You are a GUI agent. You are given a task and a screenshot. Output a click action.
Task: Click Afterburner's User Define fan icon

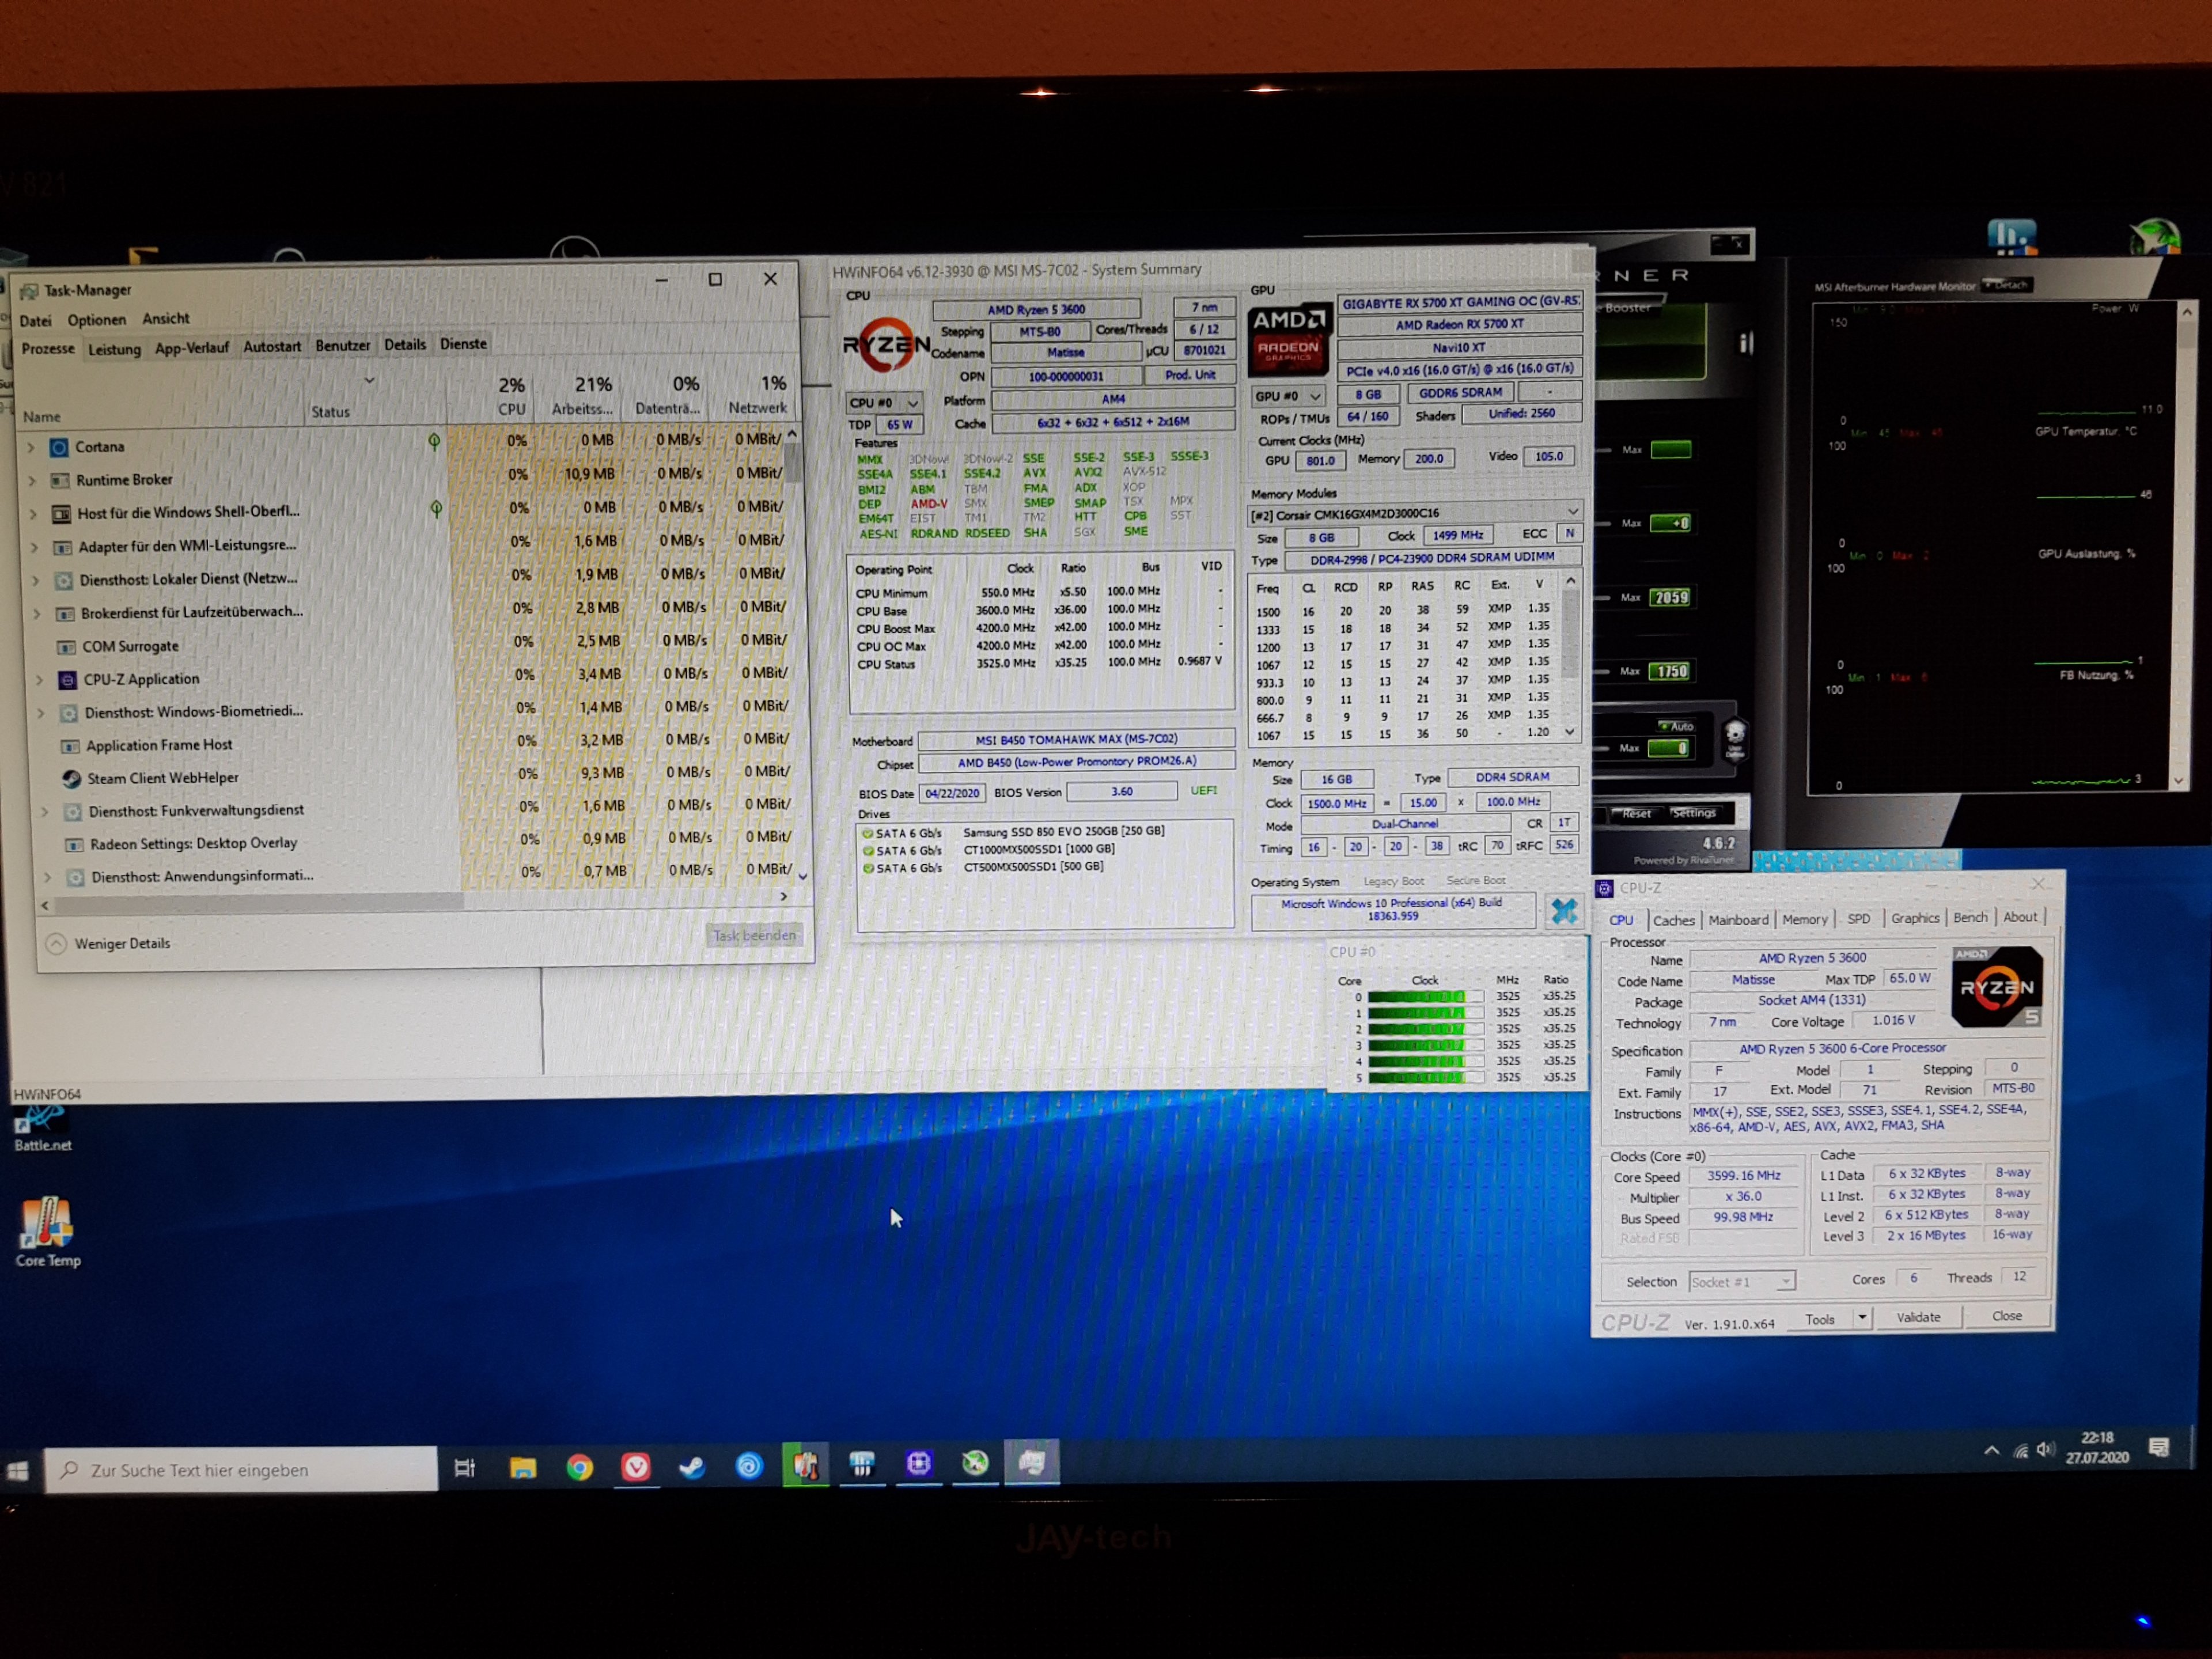(x=1735, y=739)
